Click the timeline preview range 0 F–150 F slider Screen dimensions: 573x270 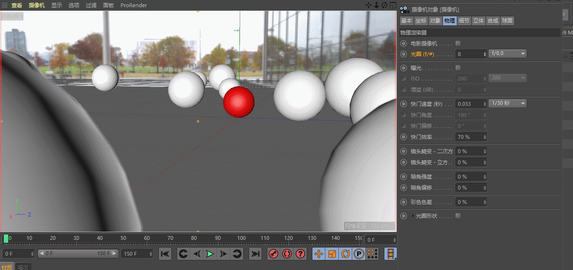pos(78,253)
